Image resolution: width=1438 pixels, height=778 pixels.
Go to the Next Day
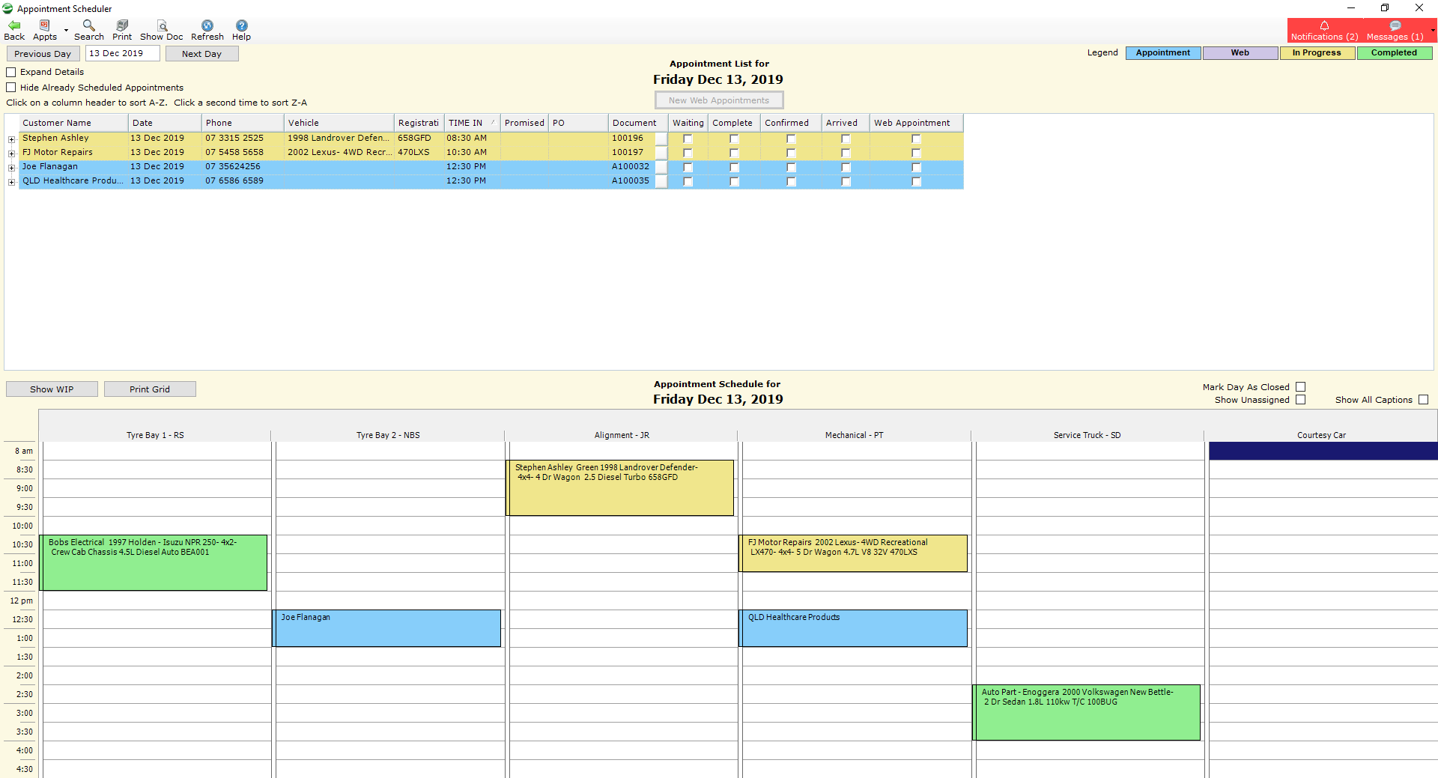(x=201, y=53)
